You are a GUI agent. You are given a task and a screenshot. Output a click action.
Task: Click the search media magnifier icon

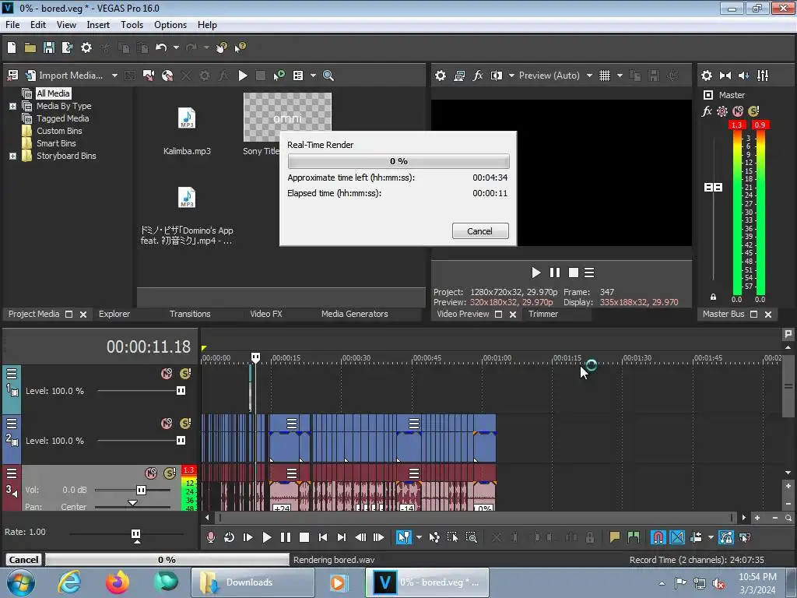(x=328, y=76)
